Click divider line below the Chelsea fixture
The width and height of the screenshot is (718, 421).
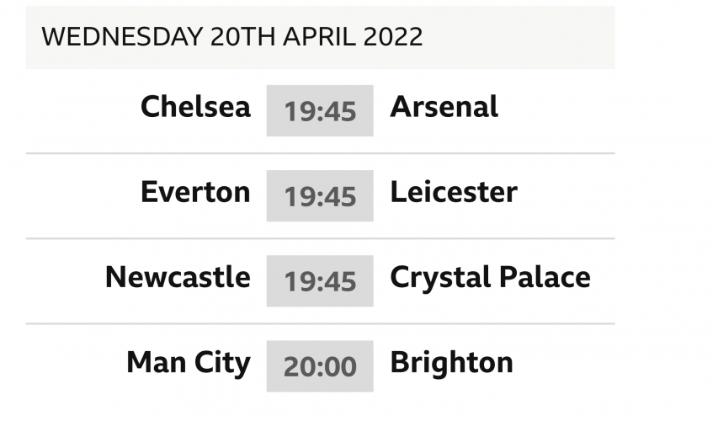tap(320, 153)
